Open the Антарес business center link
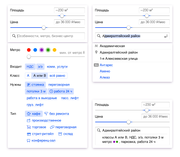180x157 pixels. (x=106, y=65)
